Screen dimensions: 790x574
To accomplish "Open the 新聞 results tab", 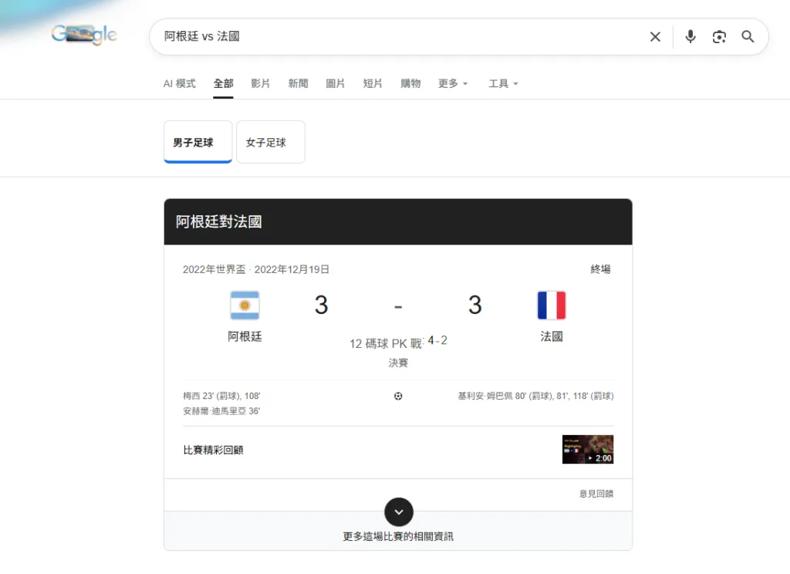I will click(298, 83).
